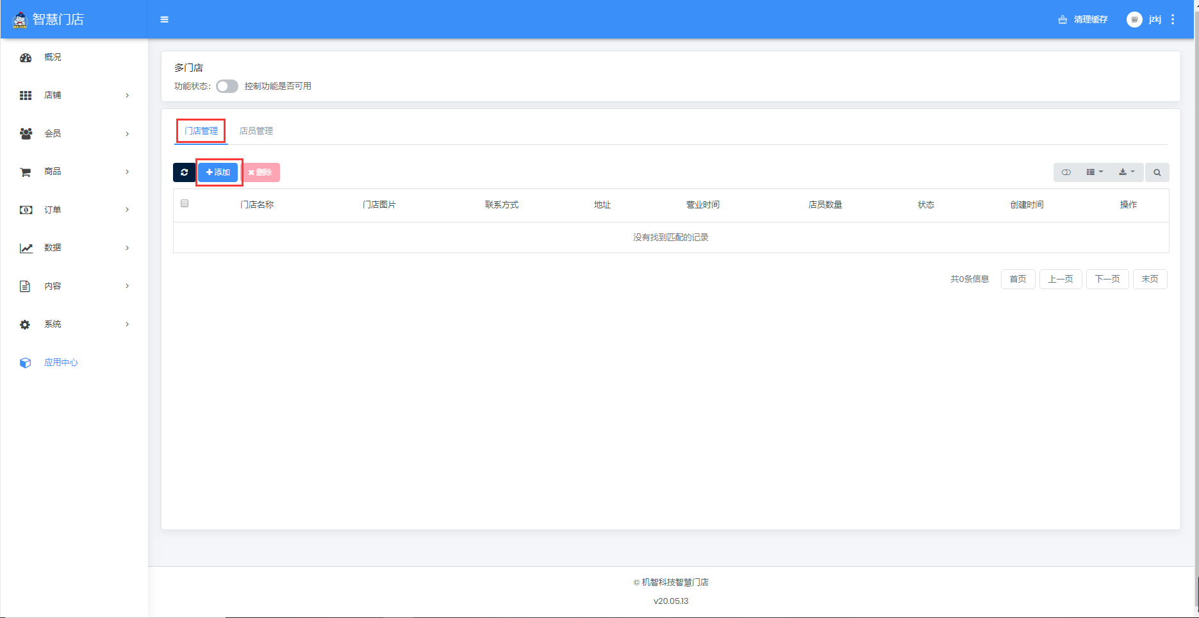The height and width of the screenshot is (618, 1199).
Task: Click the 门店图片 column header
Action: (x=379, y=205)
